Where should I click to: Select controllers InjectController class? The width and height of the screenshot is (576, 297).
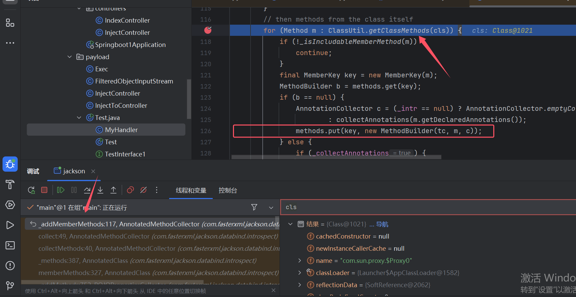pos(127,32)
